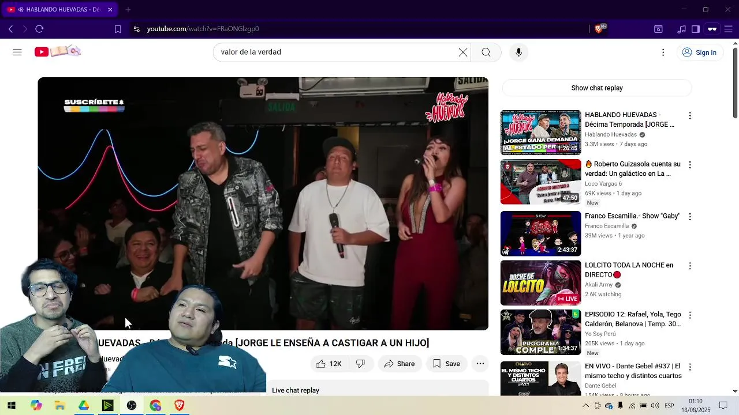Click the youtube.com address bar URL
The height and width of the screenshot is (415, 739).
coord(203,29)
